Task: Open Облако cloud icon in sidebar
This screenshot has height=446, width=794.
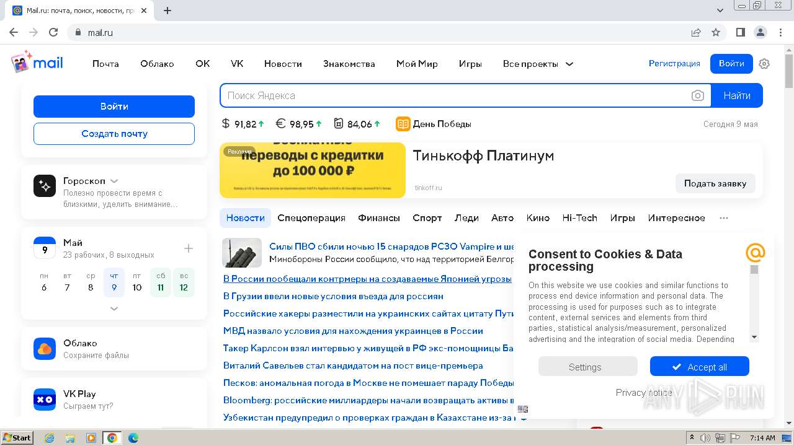Action: (x=45, y=349)
